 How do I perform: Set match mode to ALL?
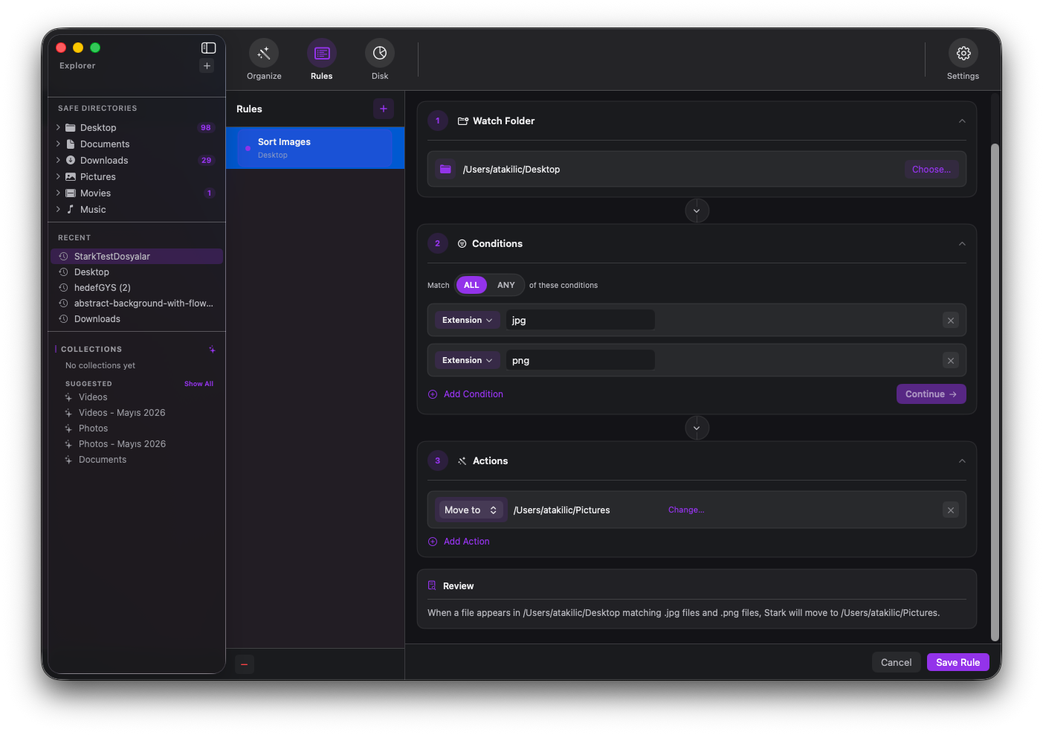(x=471, y=285)
